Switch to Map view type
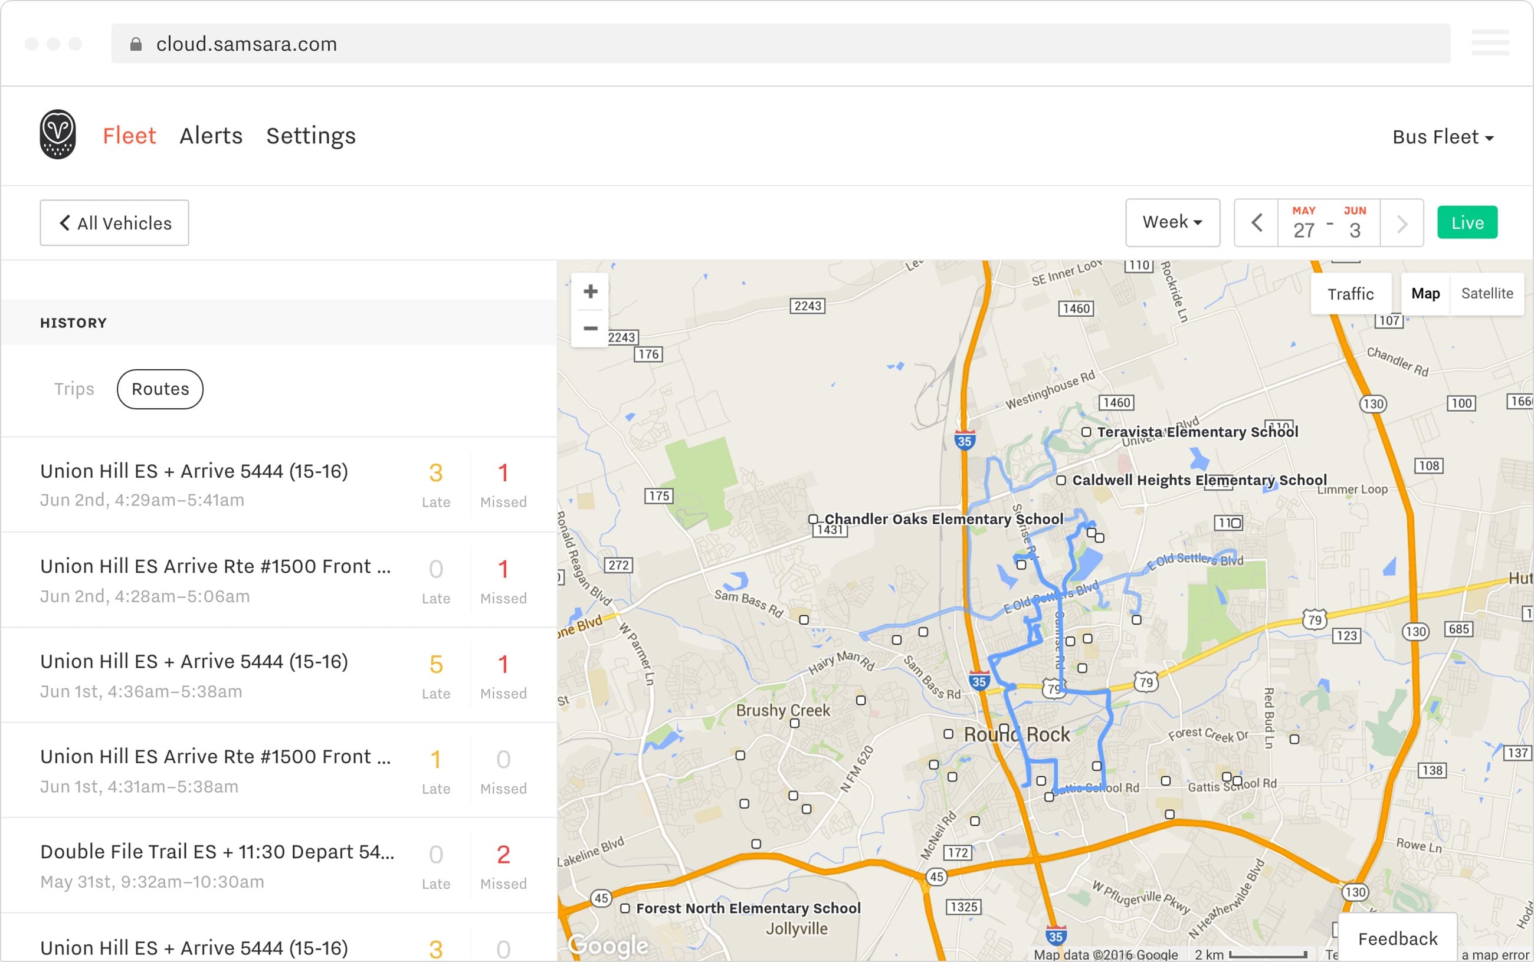The height and width of the screenshot is (962, 1534). [x=1425, y=293]
